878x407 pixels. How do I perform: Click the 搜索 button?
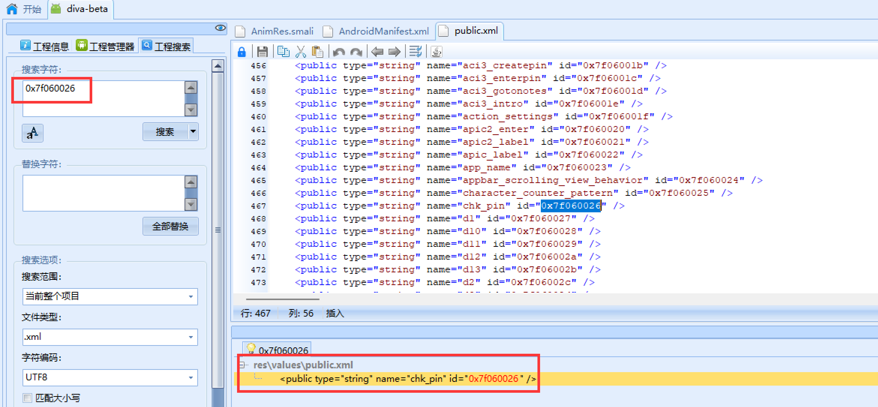click(x=165, y=132)
